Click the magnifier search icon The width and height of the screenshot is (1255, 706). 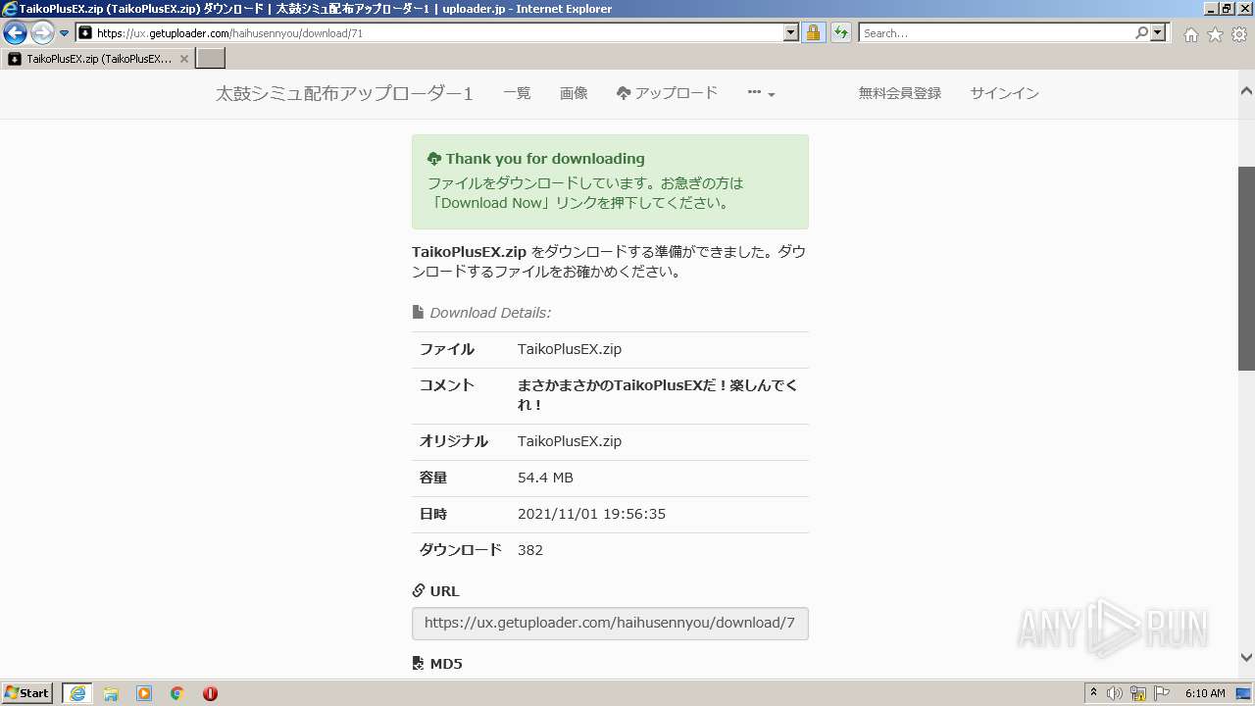1141,33
